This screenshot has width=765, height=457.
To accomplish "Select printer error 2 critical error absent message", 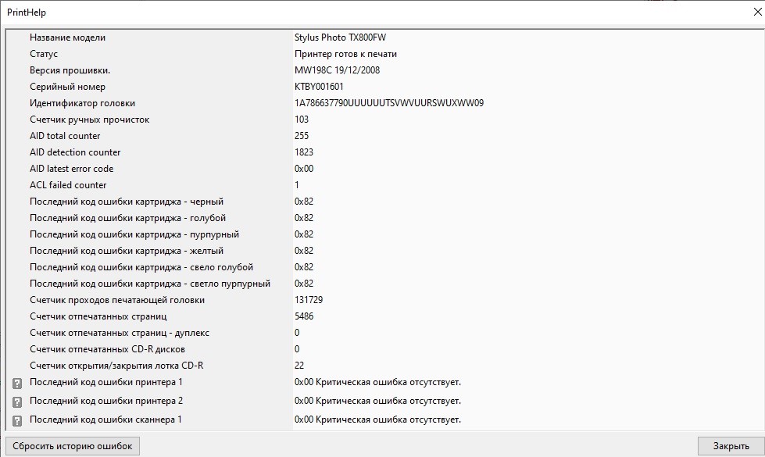I will tap(377, 401).
